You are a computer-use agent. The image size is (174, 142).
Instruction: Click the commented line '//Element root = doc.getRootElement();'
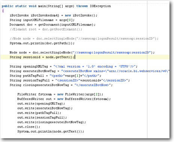coord(46,29)
